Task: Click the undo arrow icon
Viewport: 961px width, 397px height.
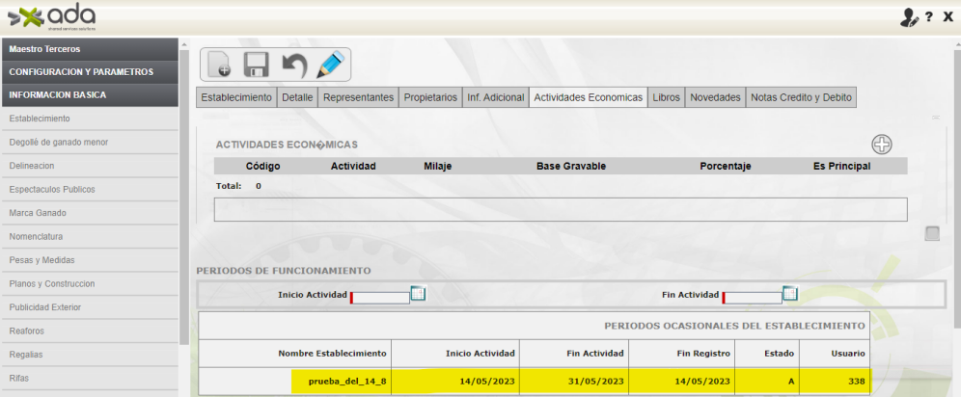Action: (x=293, y=65)
